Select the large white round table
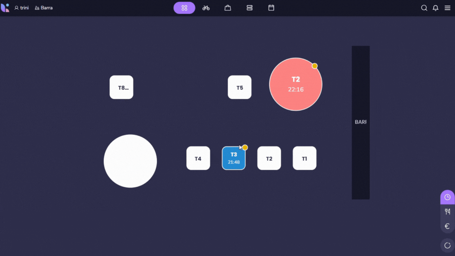The width and height of the screenshot is (455, 256). click(130, 161)
